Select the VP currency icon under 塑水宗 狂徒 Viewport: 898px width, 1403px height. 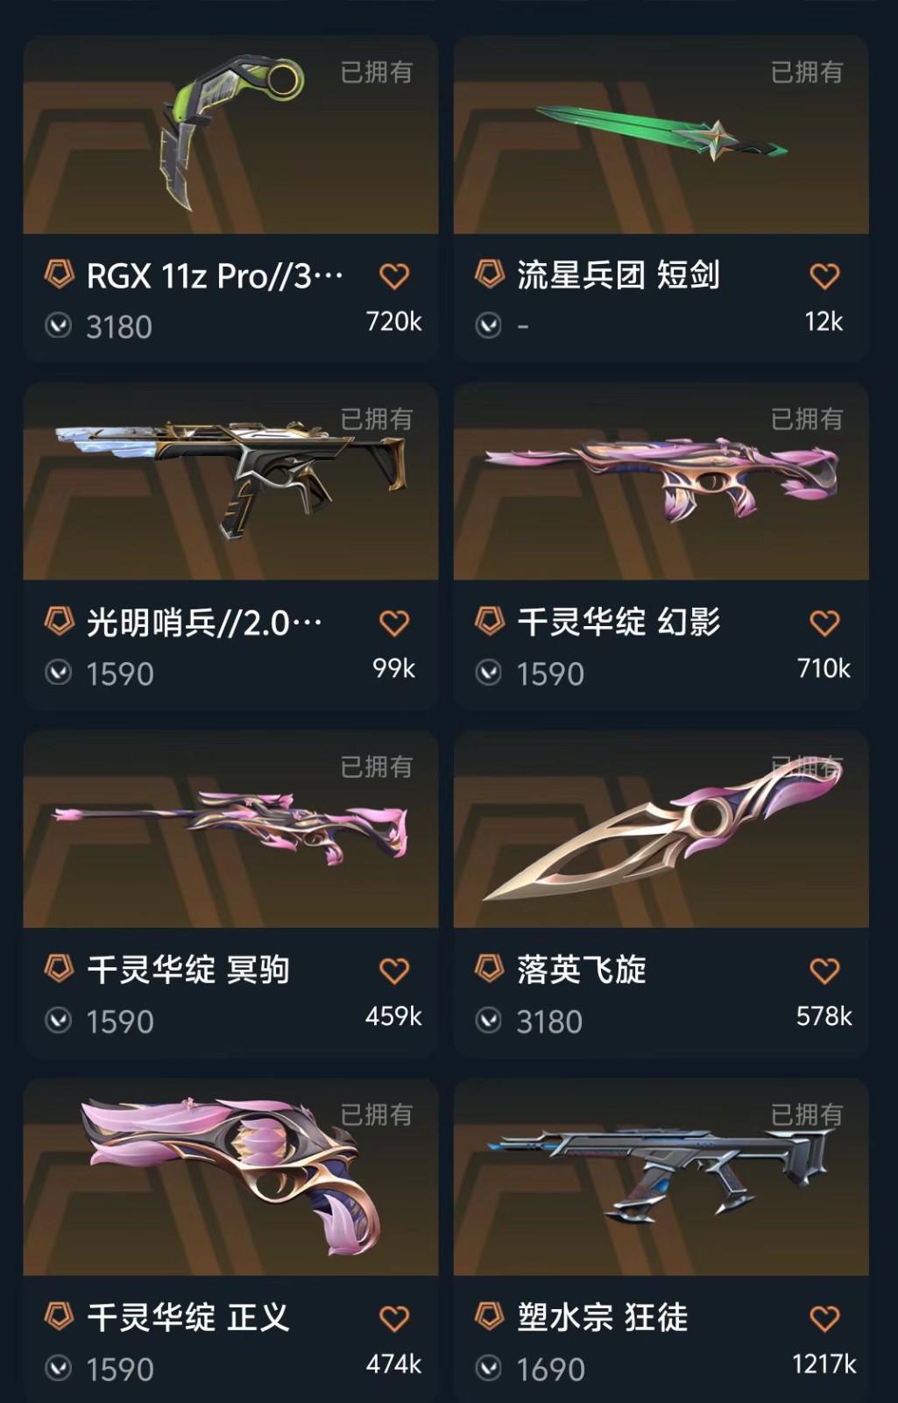click(x=489, y=1368)
